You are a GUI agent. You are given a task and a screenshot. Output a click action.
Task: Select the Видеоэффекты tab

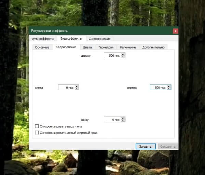coord(71,39)
